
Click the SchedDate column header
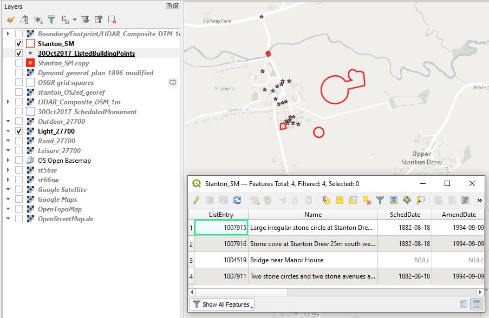(405, 215)
